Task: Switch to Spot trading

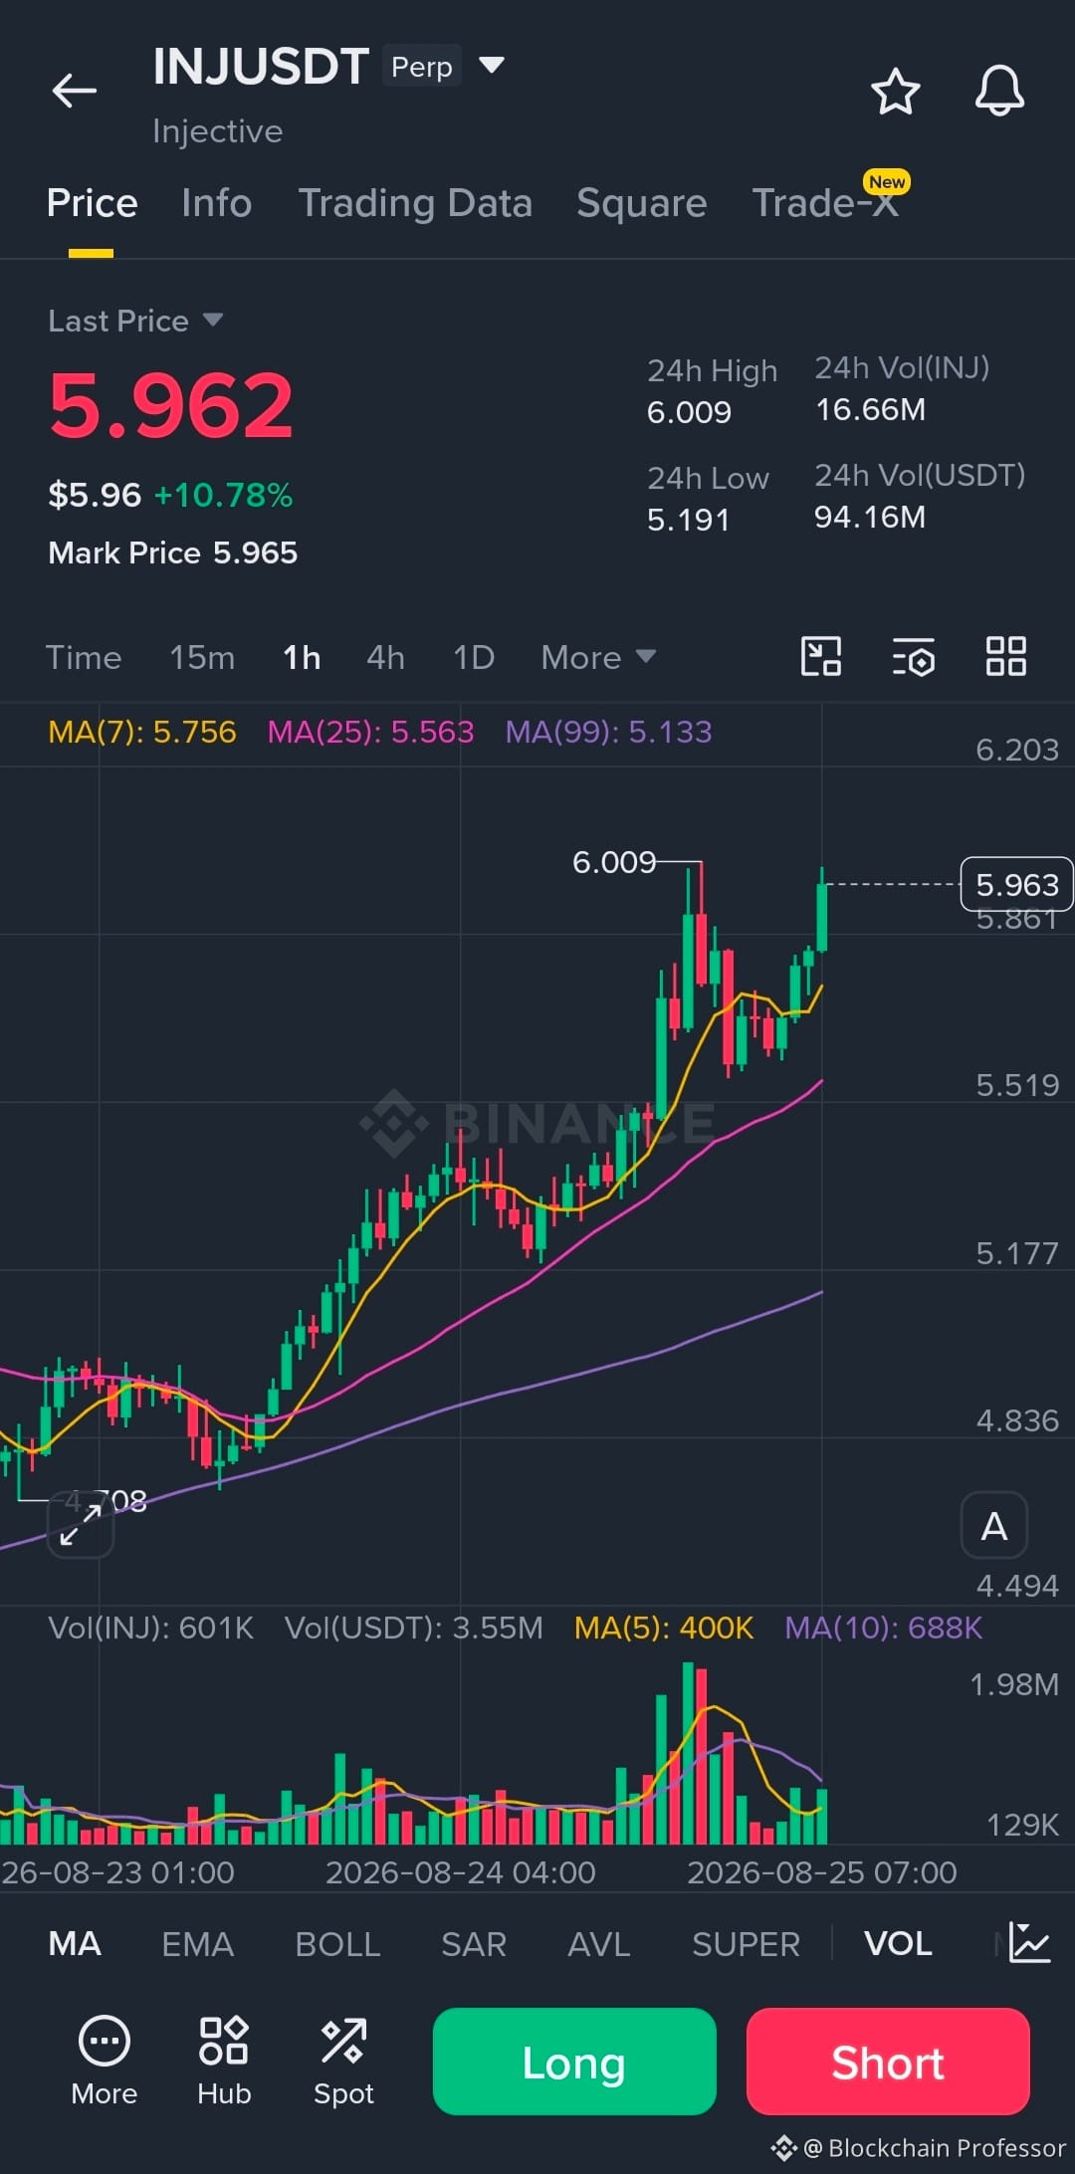Action: 343,2061
